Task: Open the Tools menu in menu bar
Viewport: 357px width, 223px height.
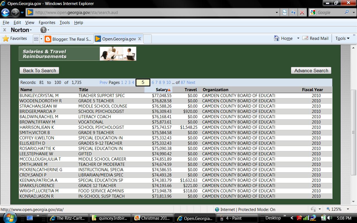Action: 65,23
